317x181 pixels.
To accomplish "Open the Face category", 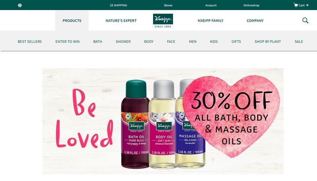I will [171, 42].
